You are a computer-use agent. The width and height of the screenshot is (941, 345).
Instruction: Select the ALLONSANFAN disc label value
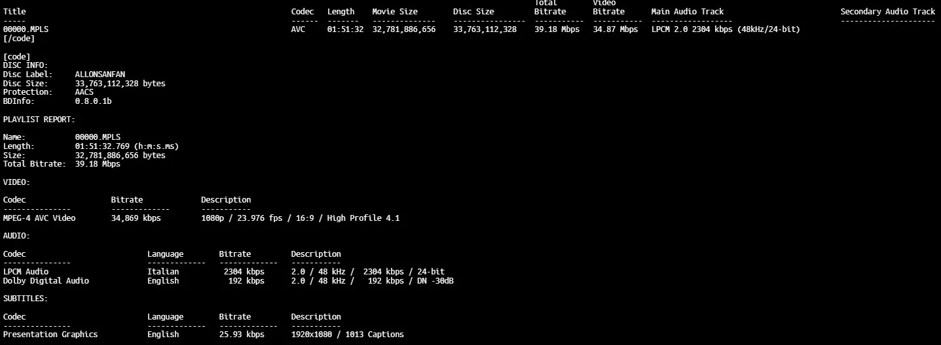tap(100, 74)
